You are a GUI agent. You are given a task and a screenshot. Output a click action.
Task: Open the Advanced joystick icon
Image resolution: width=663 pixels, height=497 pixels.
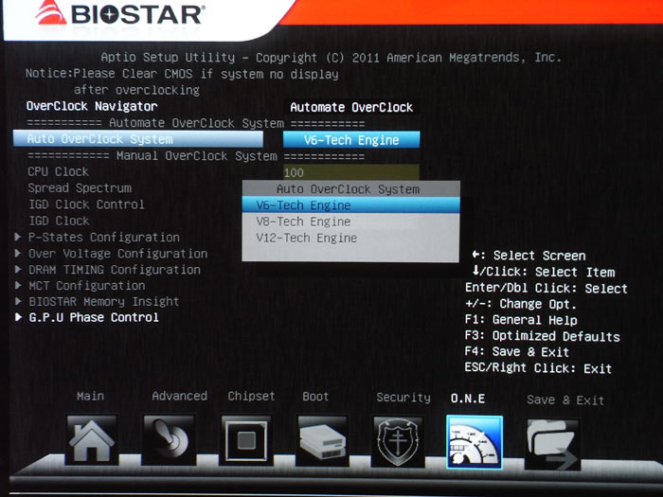point(169,440)
